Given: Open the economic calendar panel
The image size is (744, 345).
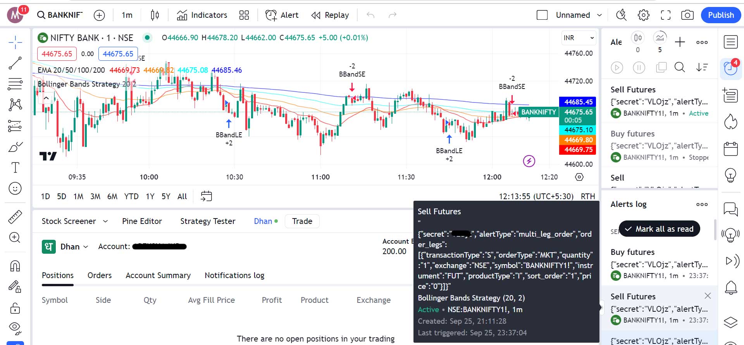Looking at the screenshot, I should [x=731, y=149].
